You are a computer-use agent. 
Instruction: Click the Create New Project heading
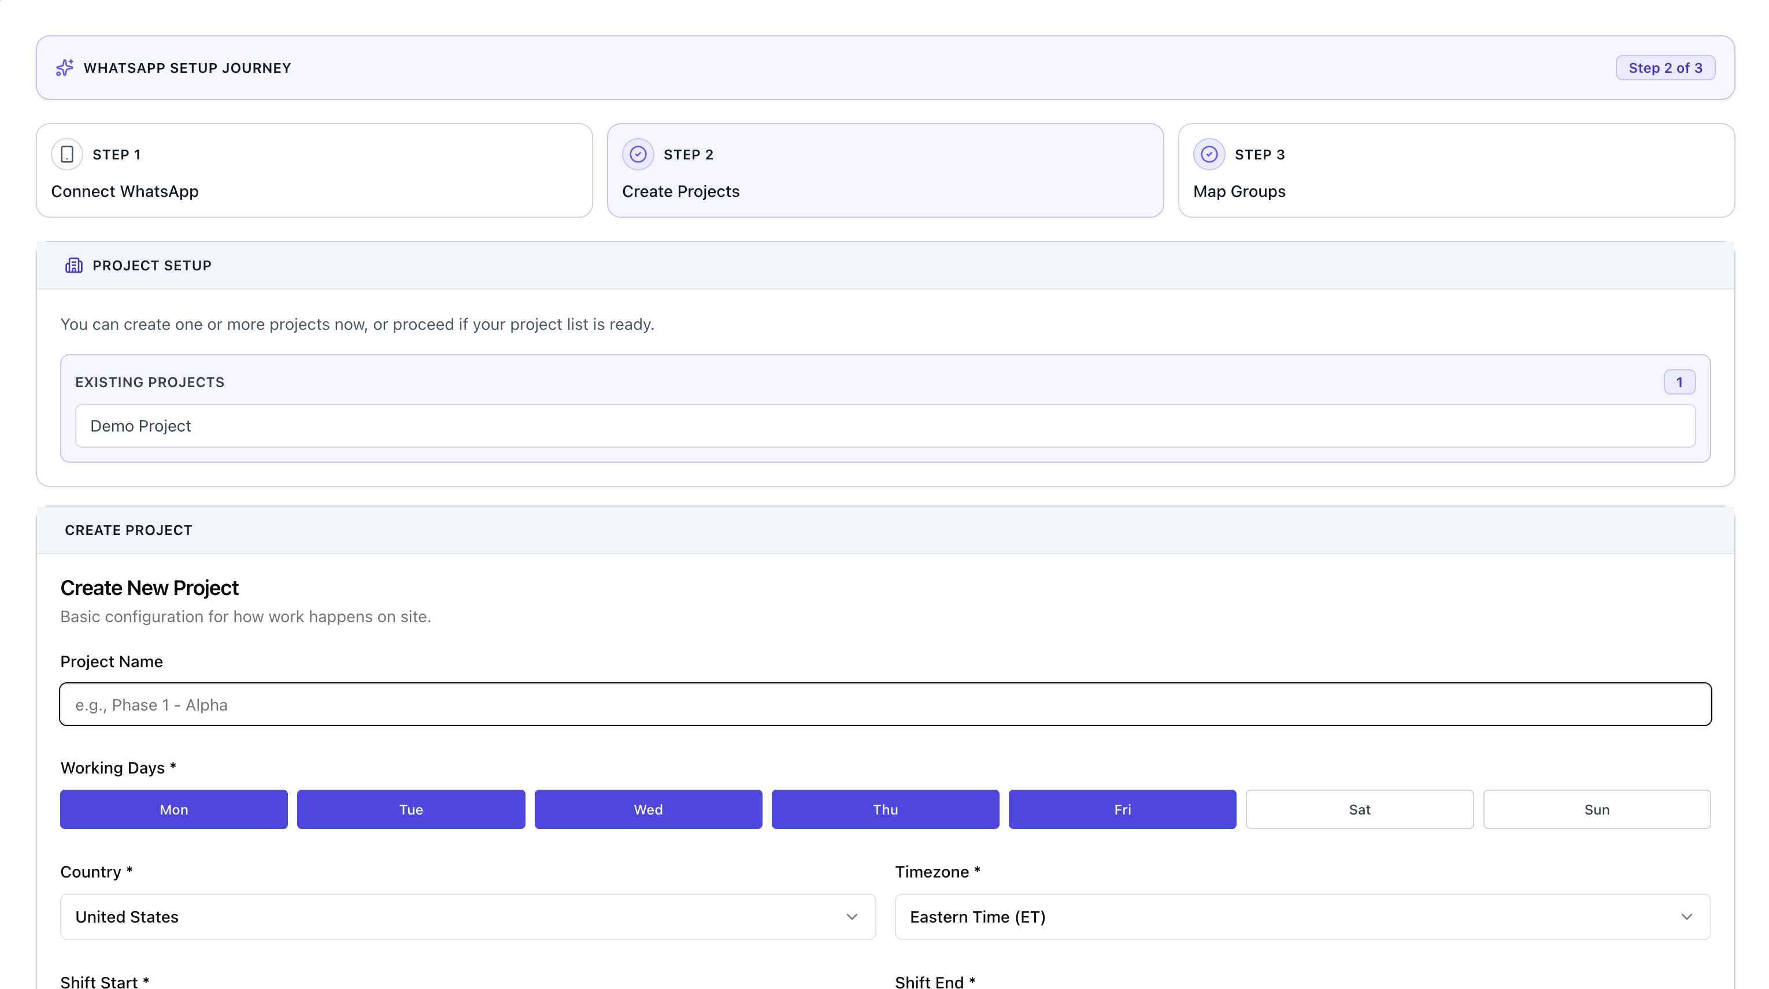pyautogui.click(x=150, y=588)
